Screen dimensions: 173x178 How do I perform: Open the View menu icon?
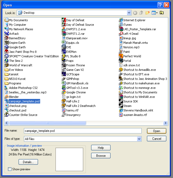154,13
